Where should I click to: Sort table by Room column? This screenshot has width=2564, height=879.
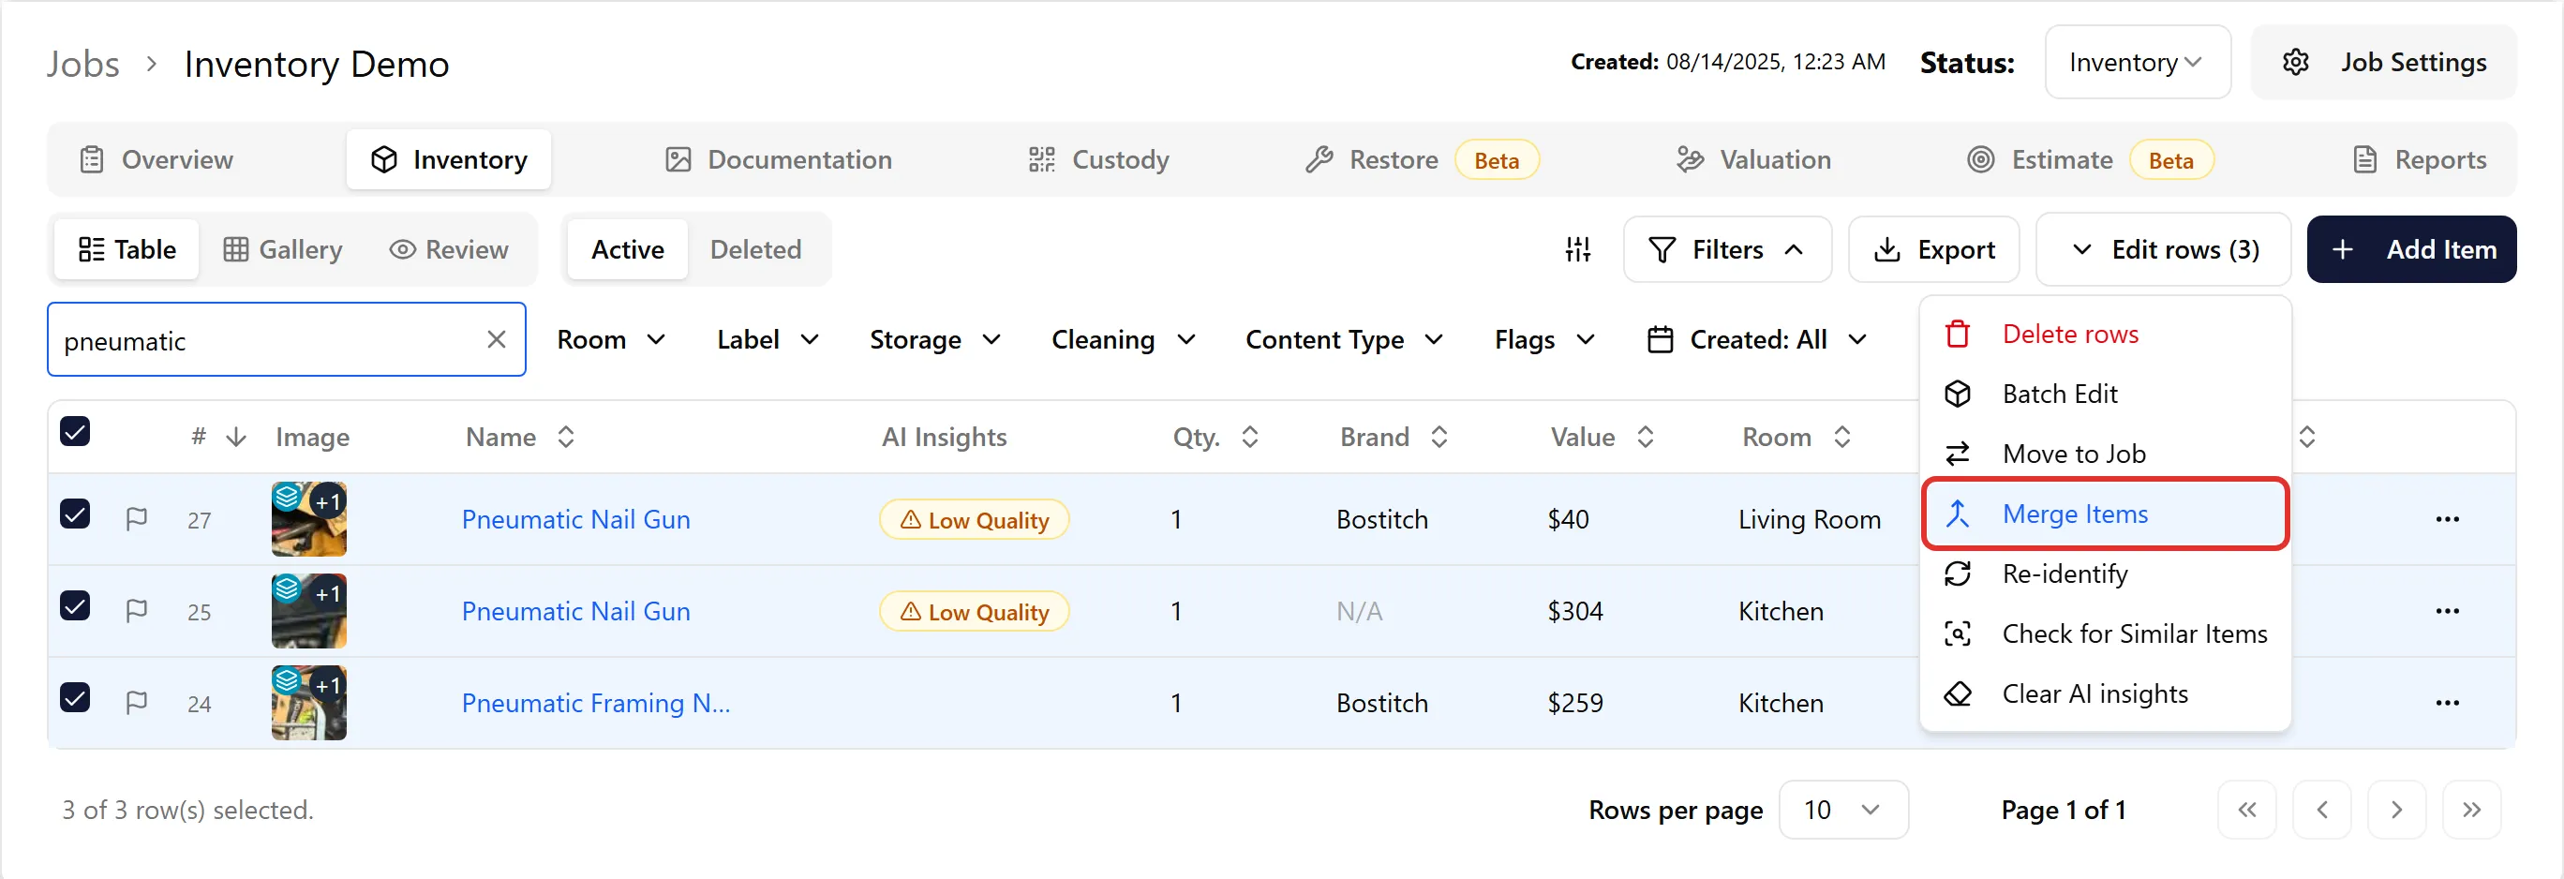[x=1842, y=437]
